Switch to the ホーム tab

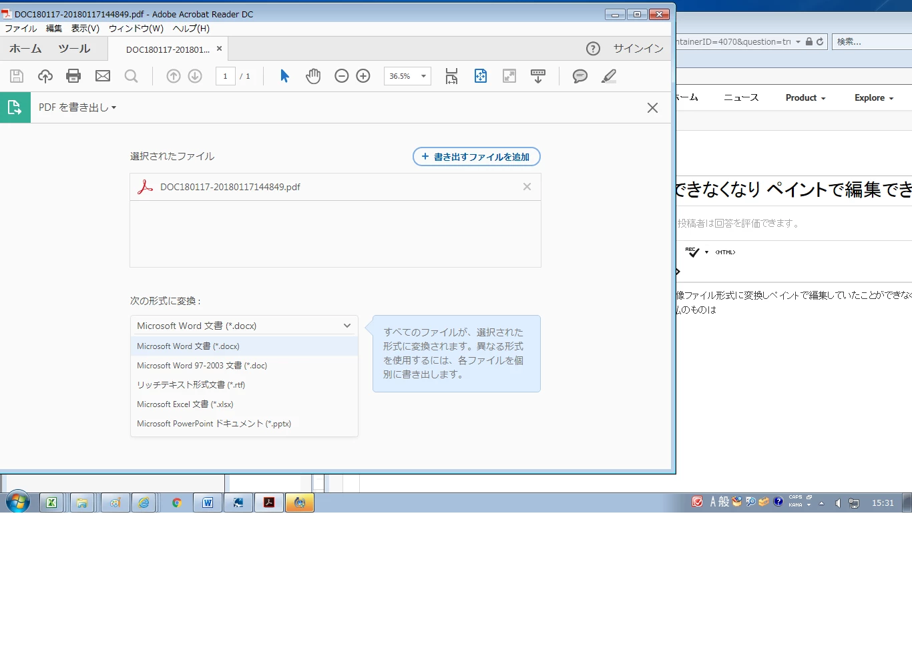click(25, 49)
